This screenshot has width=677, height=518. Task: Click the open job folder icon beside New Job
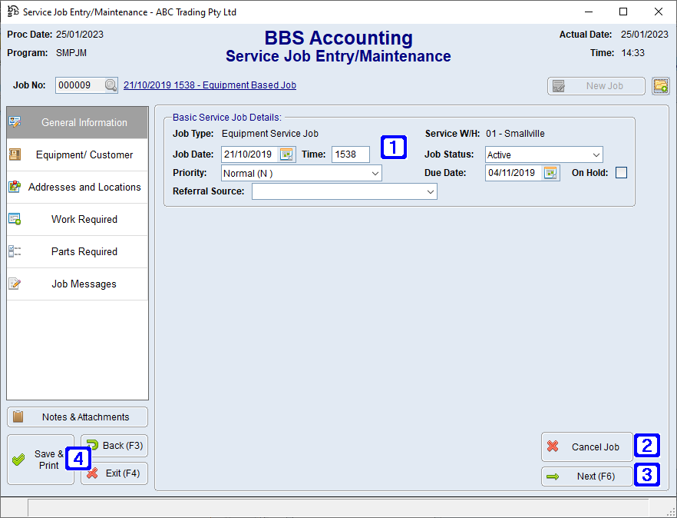click(660, 85)
